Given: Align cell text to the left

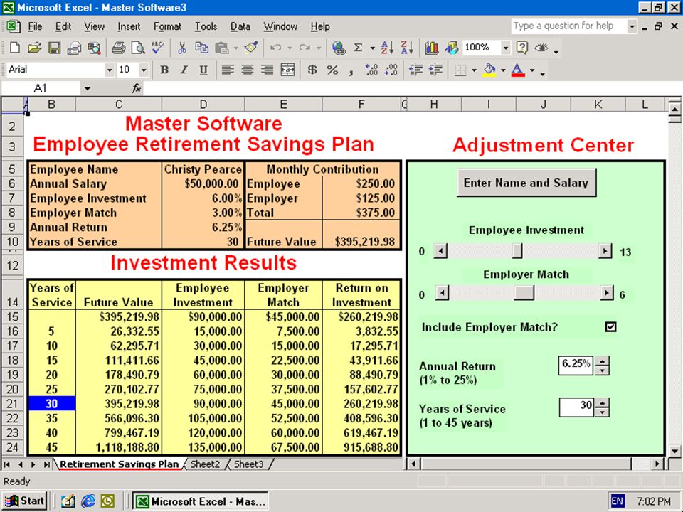Looking at the screenshot, I should 228,70.
